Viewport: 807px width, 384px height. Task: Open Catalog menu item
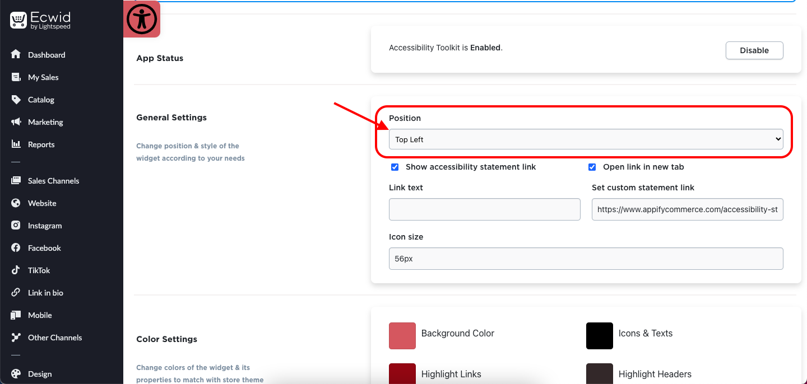pyautogui.click(x=41, y=100)
